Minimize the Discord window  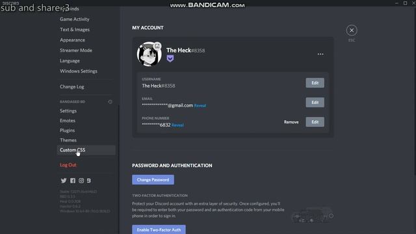coord(396,3)
